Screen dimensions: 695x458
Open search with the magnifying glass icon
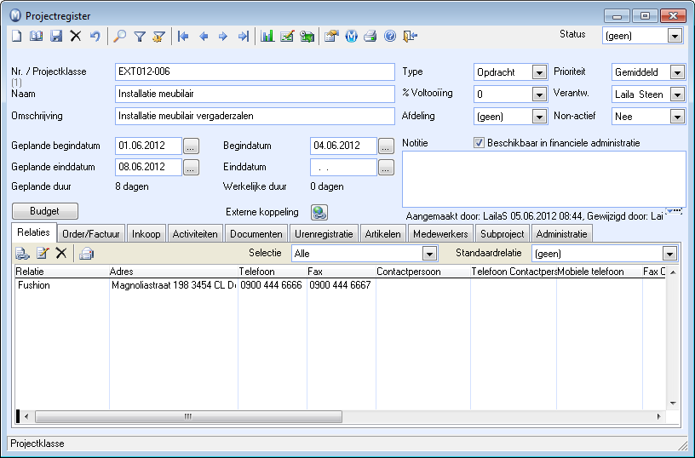[x=120, y=37]
